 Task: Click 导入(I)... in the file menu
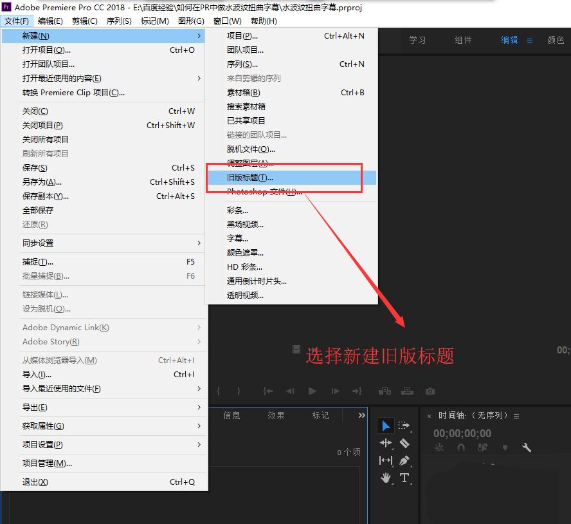tap(104, 375)
